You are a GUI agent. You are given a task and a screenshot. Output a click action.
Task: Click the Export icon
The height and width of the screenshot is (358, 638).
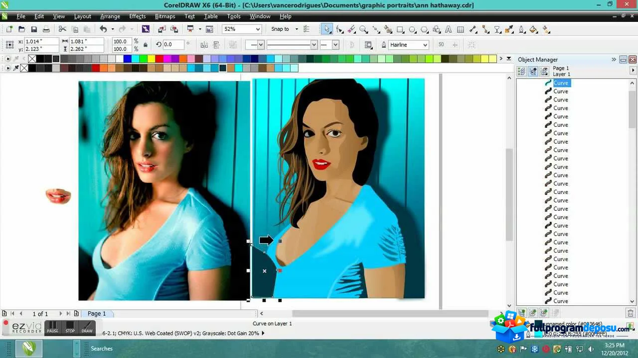pos(174,29)
